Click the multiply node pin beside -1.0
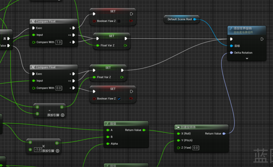Viewport: 273px width, 167px height. coord(30,150)
